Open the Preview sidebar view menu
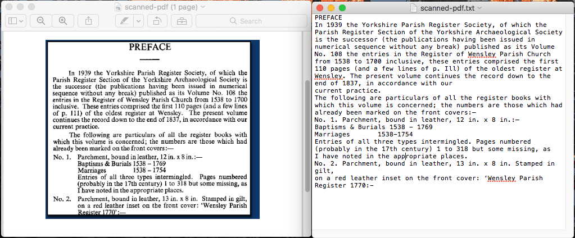The image size is (575, 238). point(15,21)
